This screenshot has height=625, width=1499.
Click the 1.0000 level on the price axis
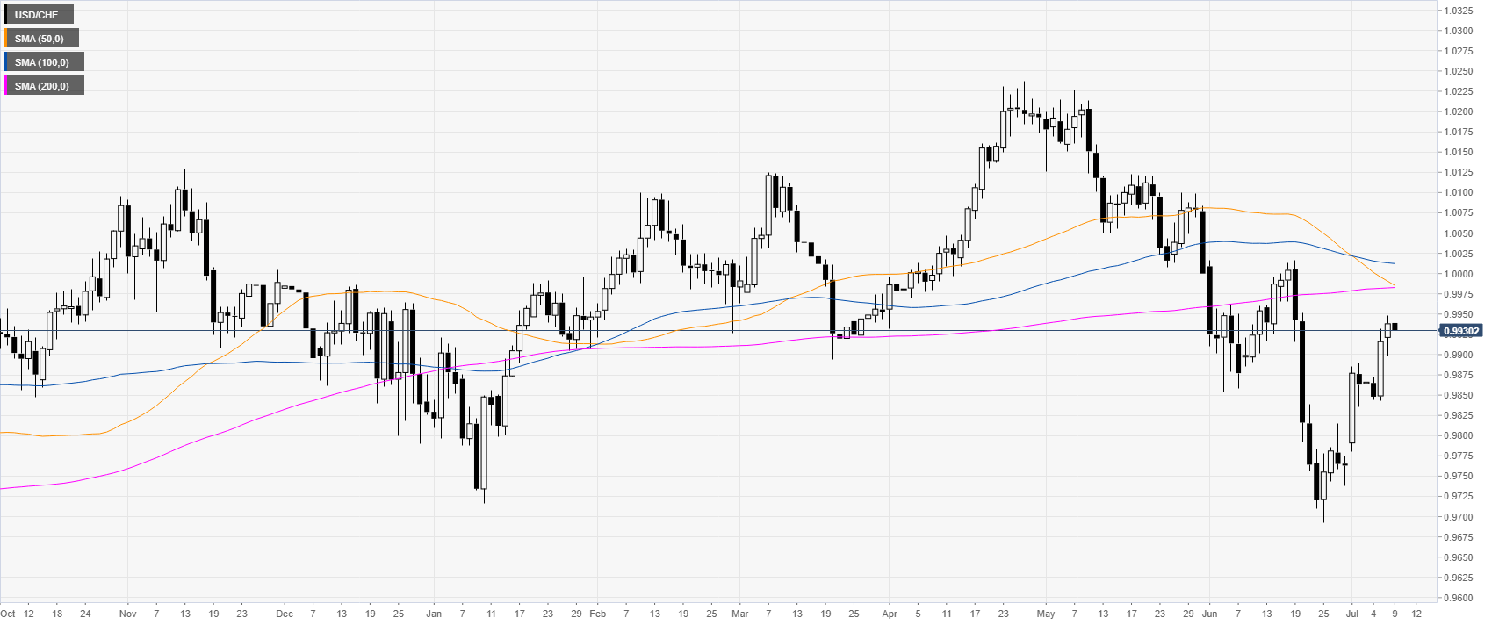pyautogui.click(x=1459, y=274)
